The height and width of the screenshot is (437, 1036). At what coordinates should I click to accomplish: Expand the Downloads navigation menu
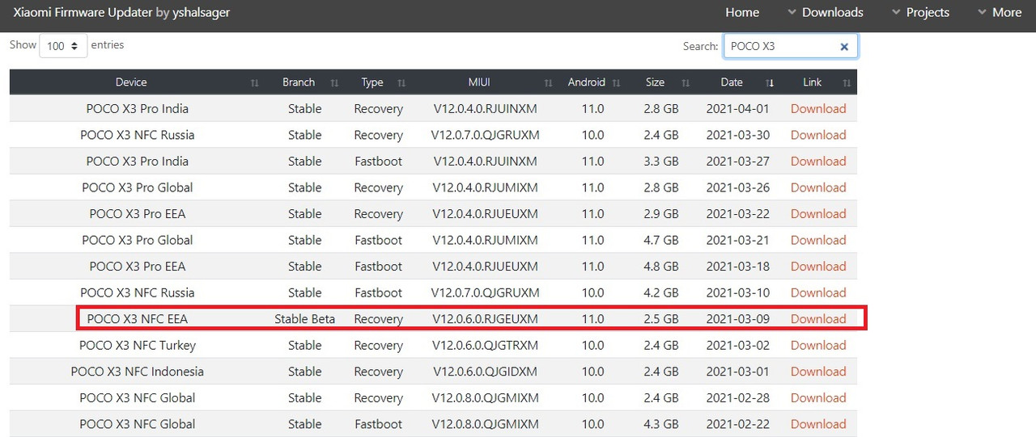(x=825, y=12)
